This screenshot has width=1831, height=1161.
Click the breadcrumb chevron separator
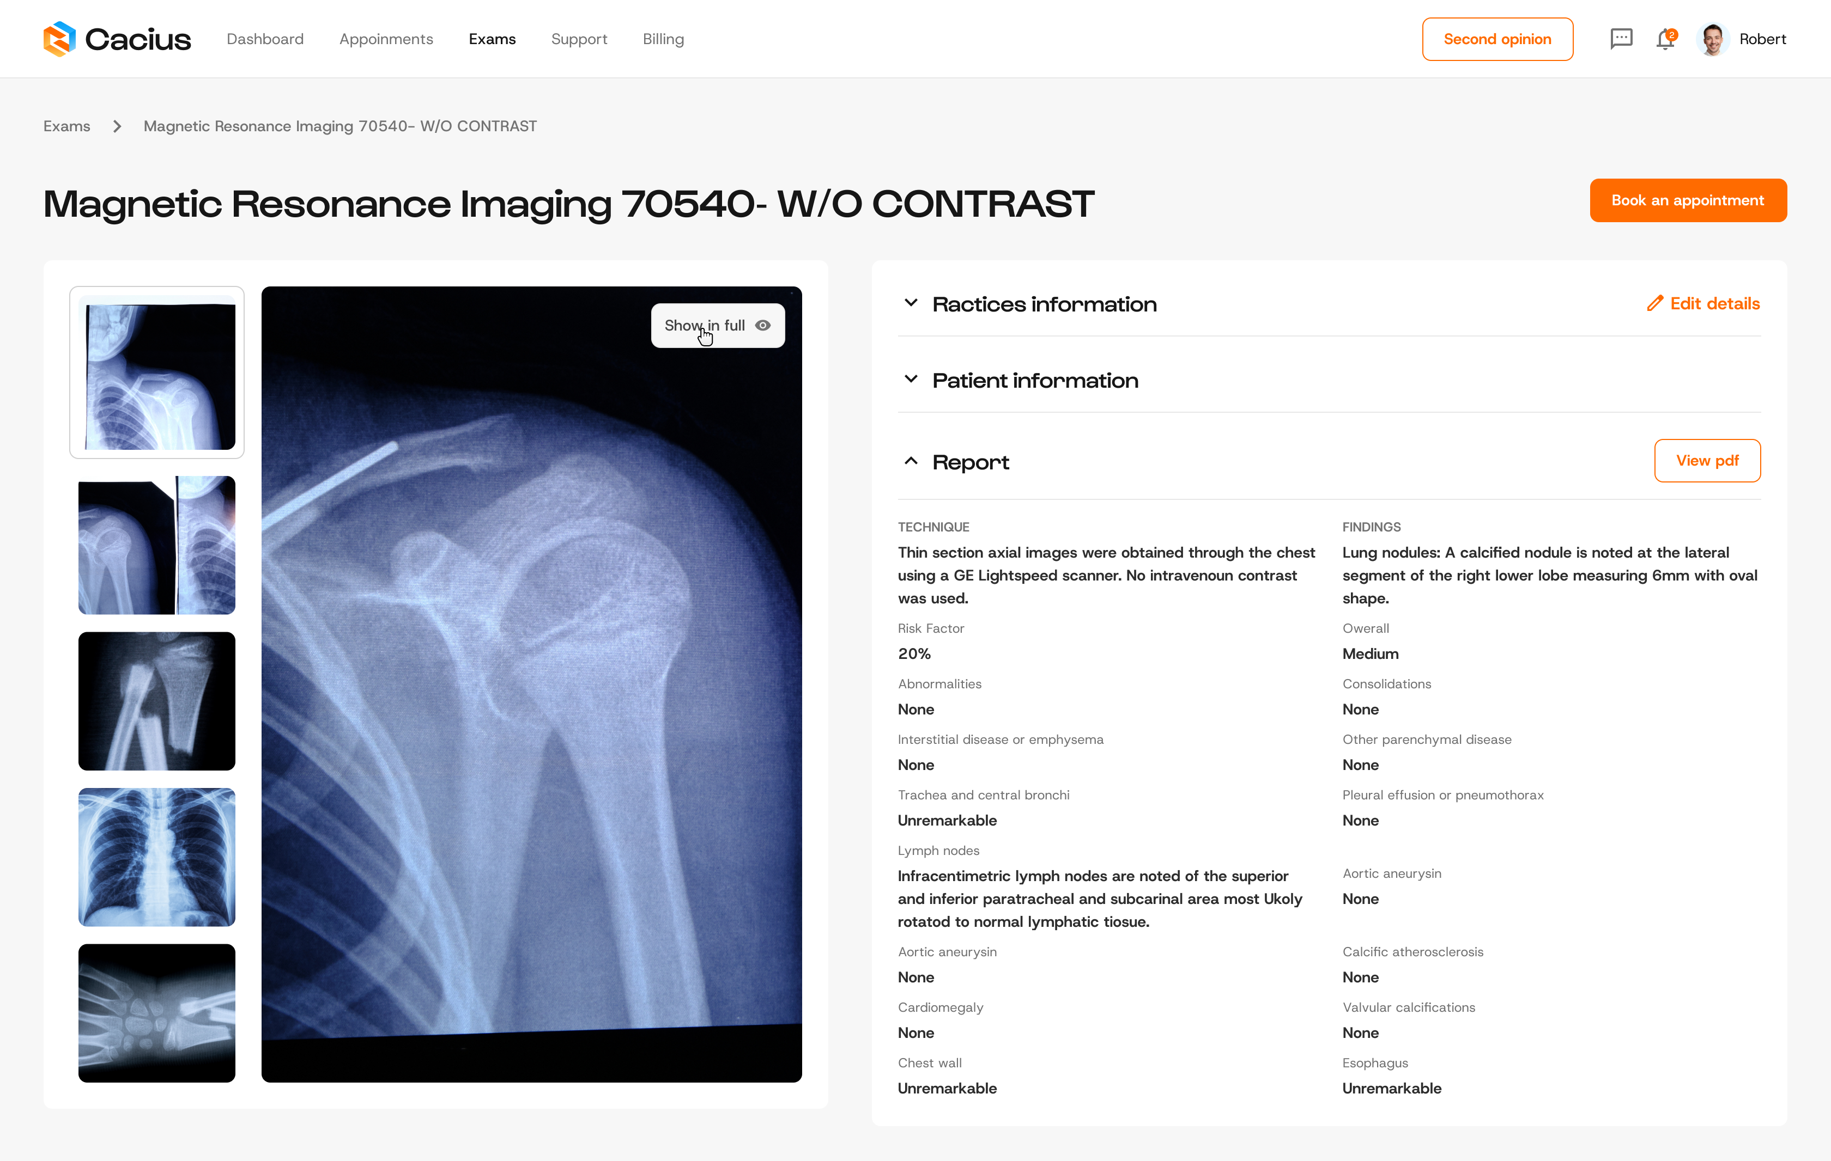coord(117,126)
